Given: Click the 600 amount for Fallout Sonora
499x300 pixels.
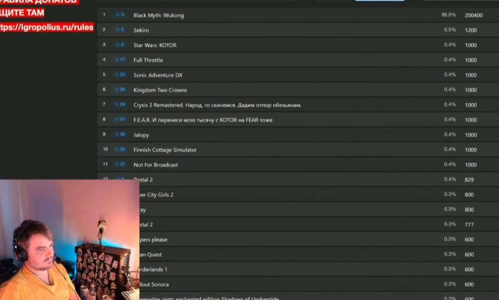Looking at the screenshot, I should point(469,284).
